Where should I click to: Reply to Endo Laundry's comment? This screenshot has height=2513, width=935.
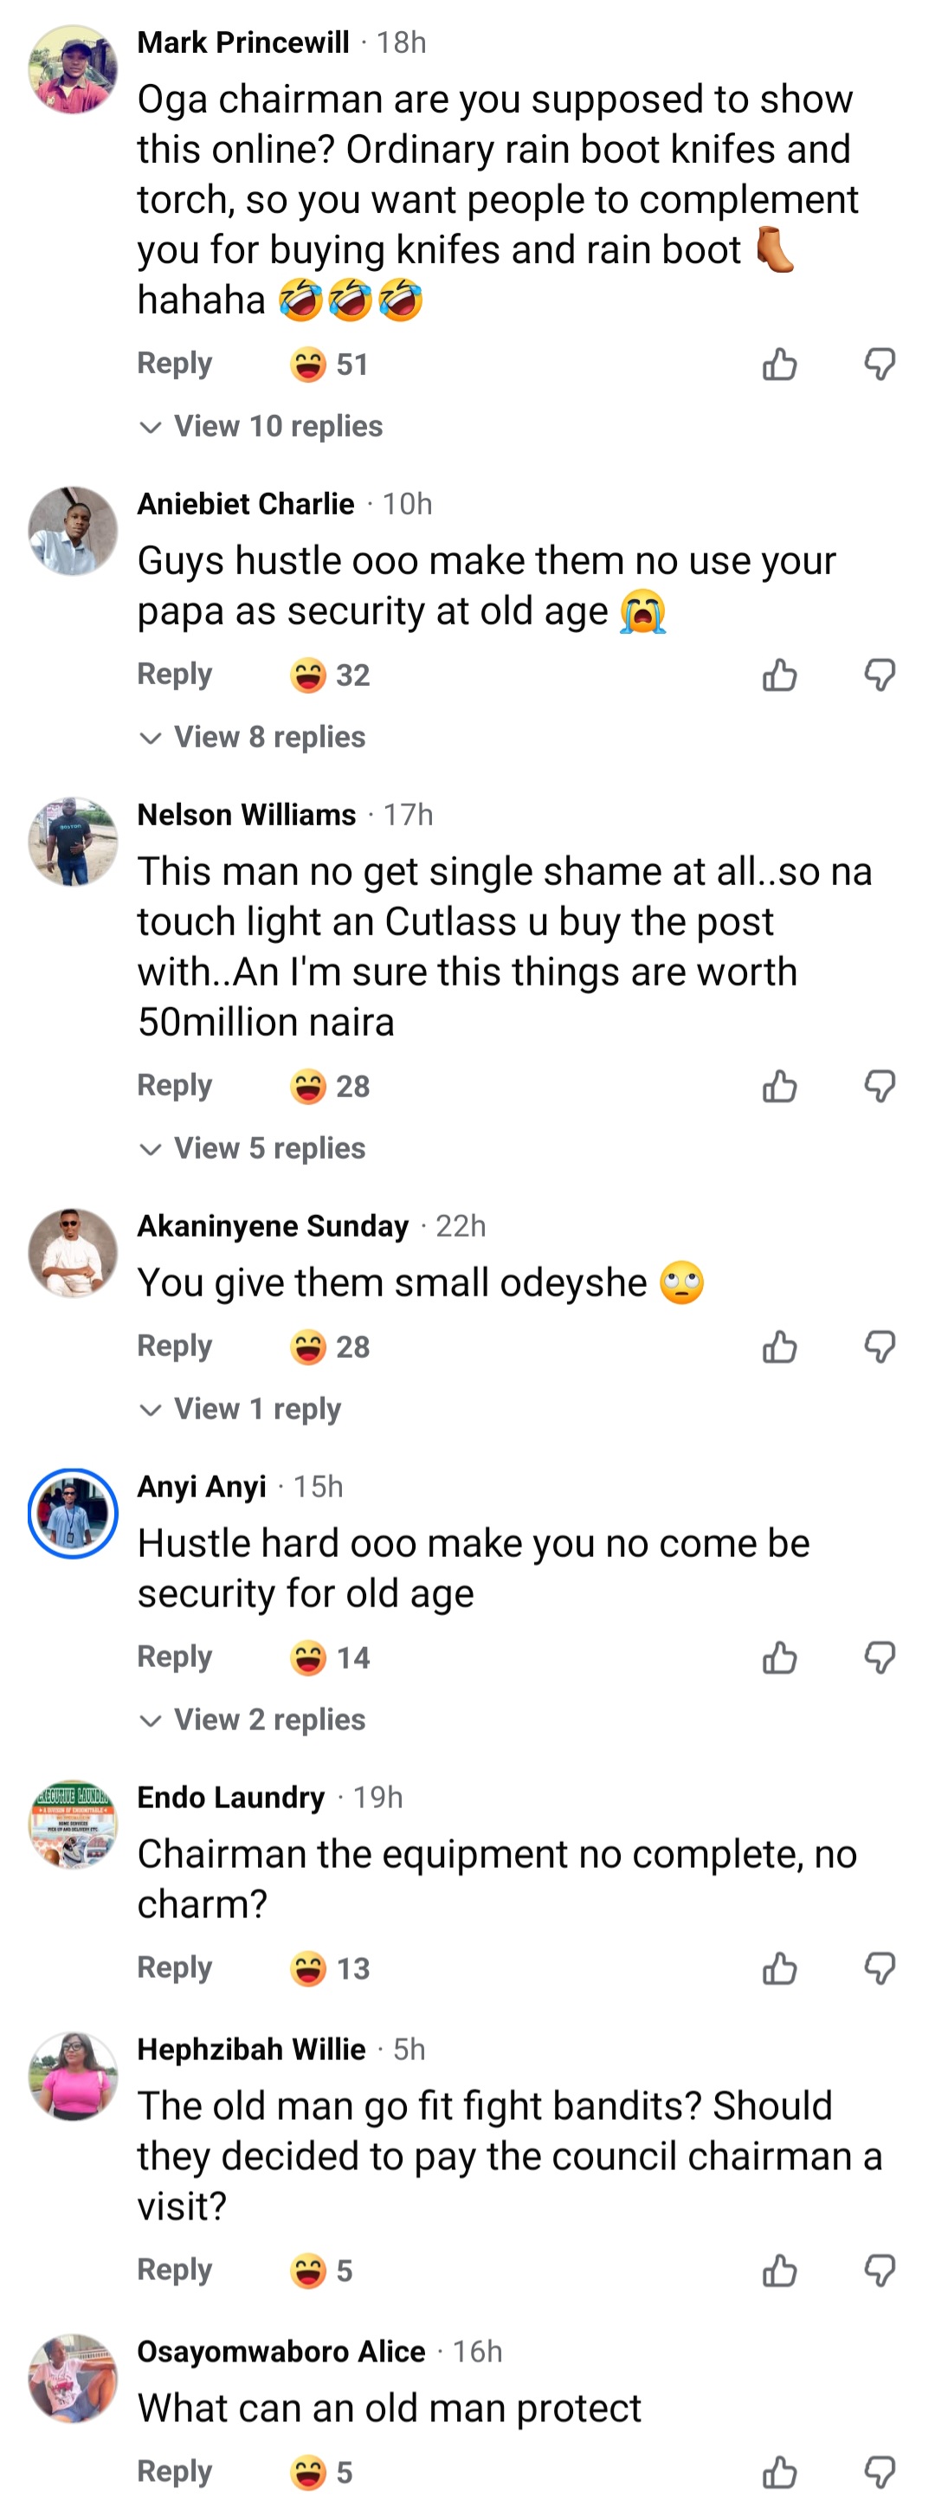click(175, 1967)
